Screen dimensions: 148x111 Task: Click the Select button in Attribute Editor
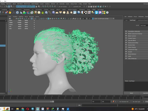pos(131,93)
